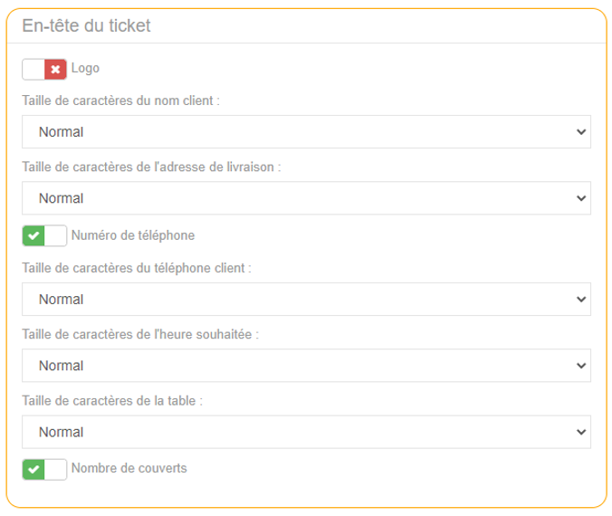The image size is (612, 516).
Task: Click the chevron arrow of the heure souhaitée field
Action: click(x=581, y=366)
